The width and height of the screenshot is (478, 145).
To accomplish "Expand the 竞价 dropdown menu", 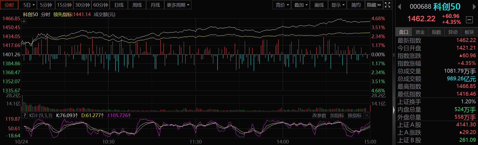I will tap(282, 5).
